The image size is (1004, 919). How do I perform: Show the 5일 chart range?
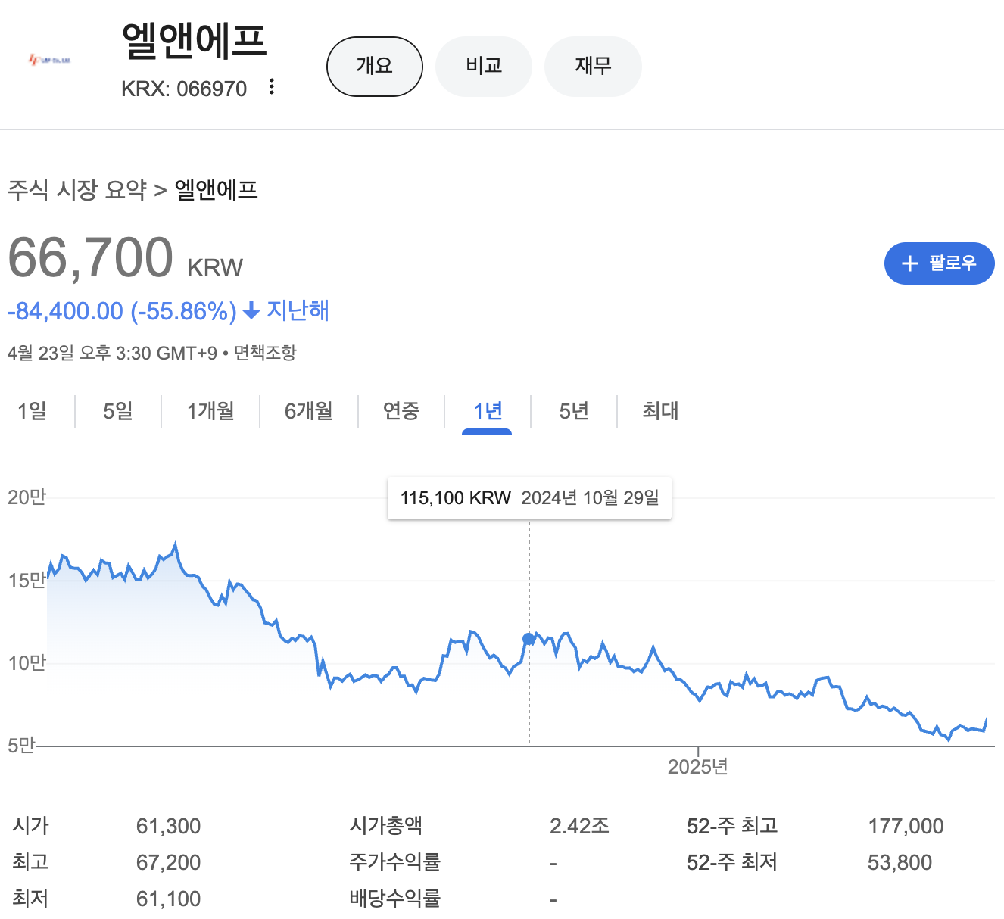click(118, 411)
